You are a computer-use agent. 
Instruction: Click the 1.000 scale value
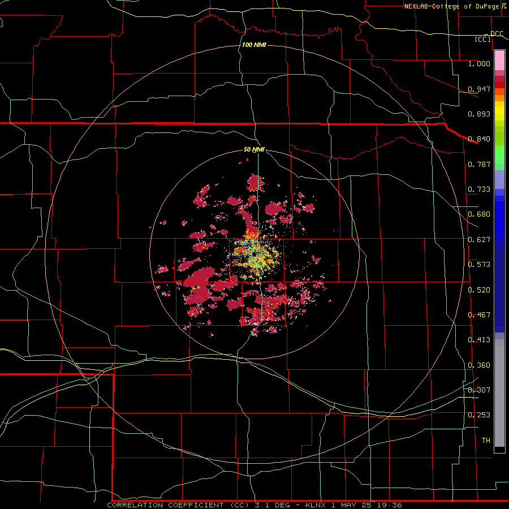pos(479,63)
